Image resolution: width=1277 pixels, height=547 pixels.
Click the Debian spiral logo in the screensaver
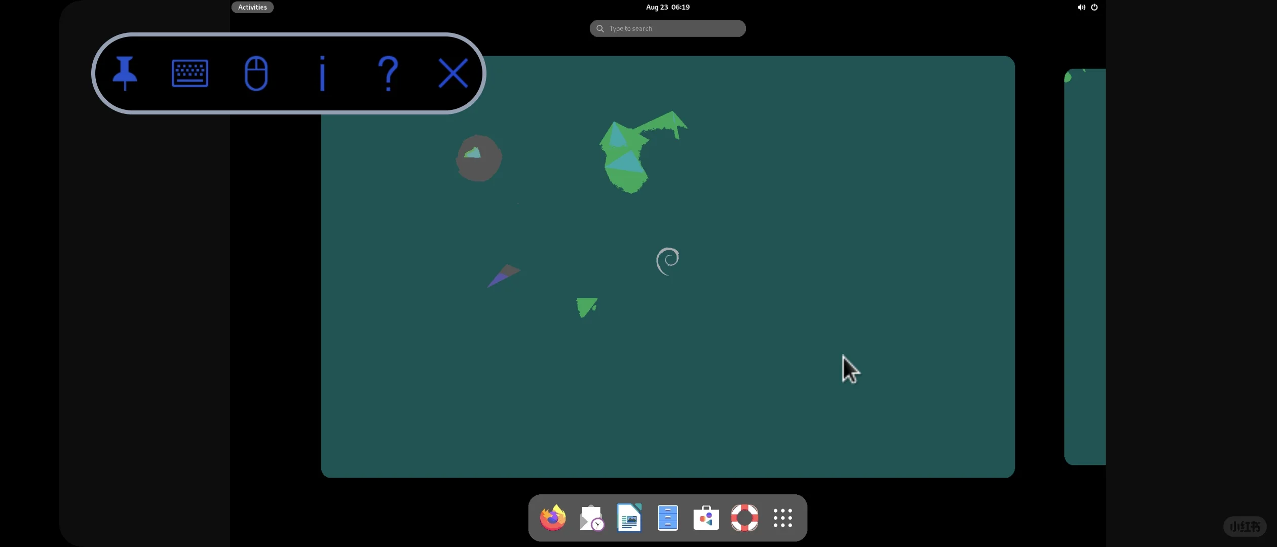[668, 261]
